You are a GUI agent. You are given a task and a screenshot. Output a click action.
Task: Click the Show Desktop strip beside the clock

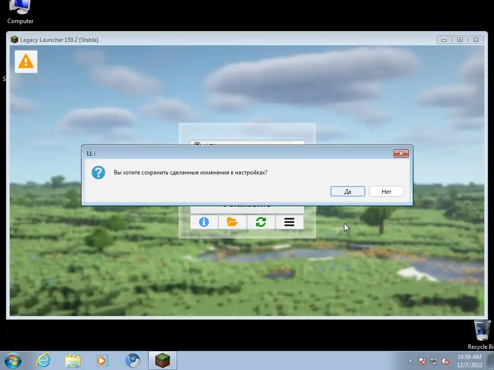pos(491,360)
